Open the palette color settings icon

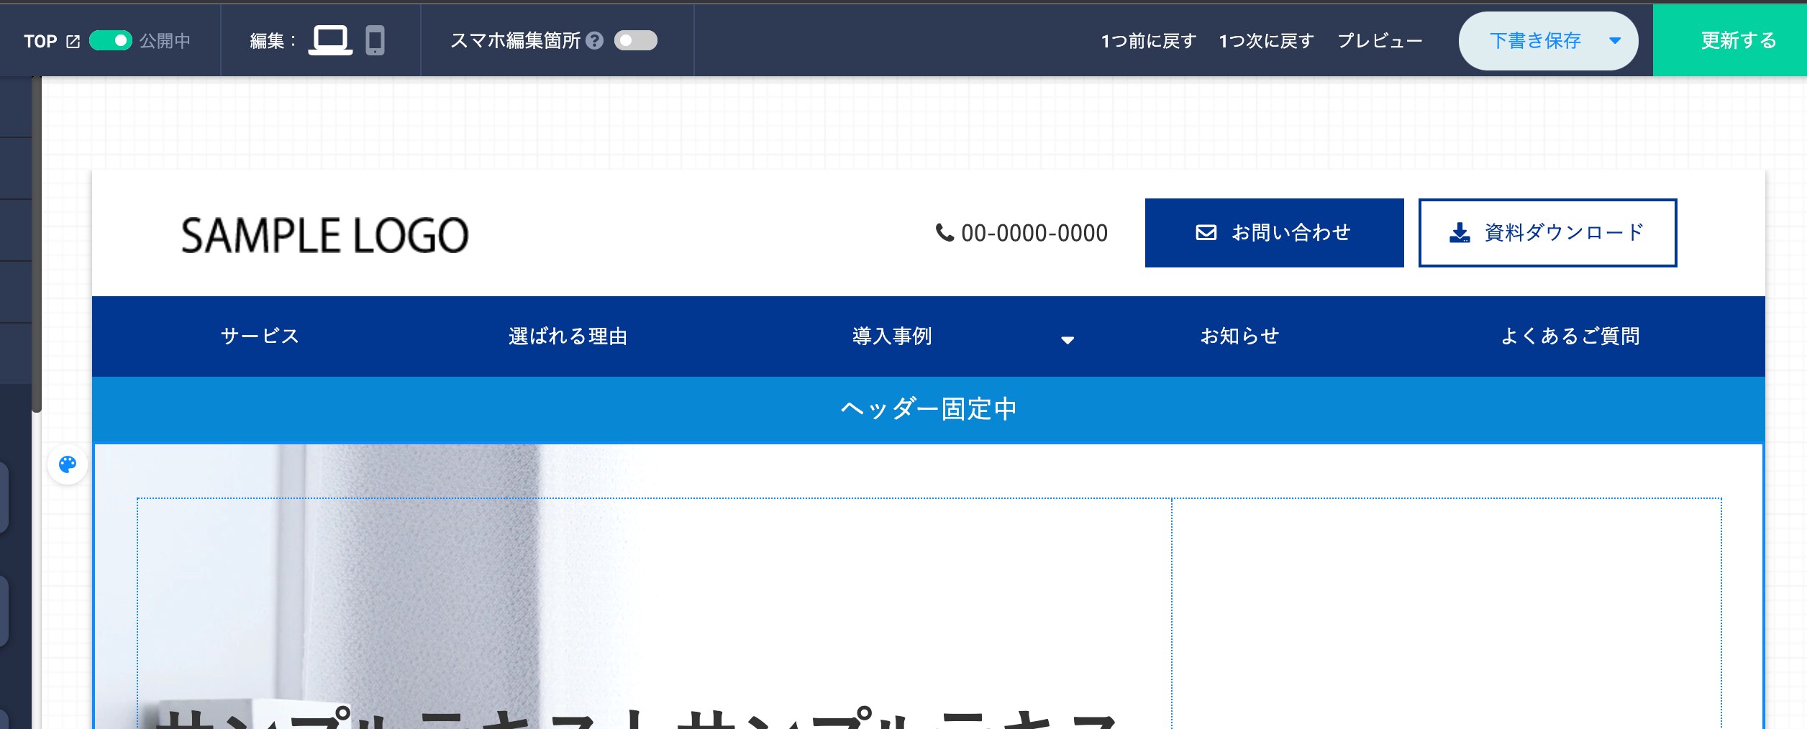click(68, 464)
